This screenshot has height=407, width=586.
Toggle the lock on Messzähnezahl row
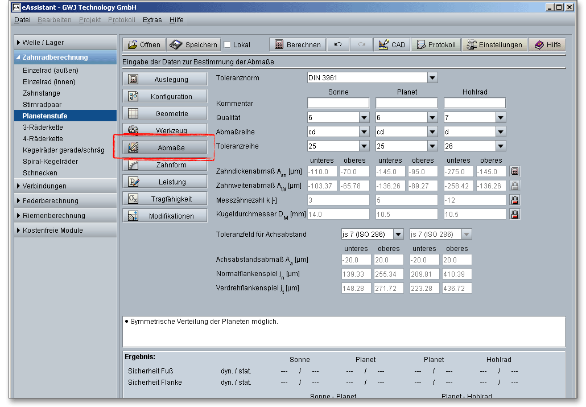pos(514,200)
